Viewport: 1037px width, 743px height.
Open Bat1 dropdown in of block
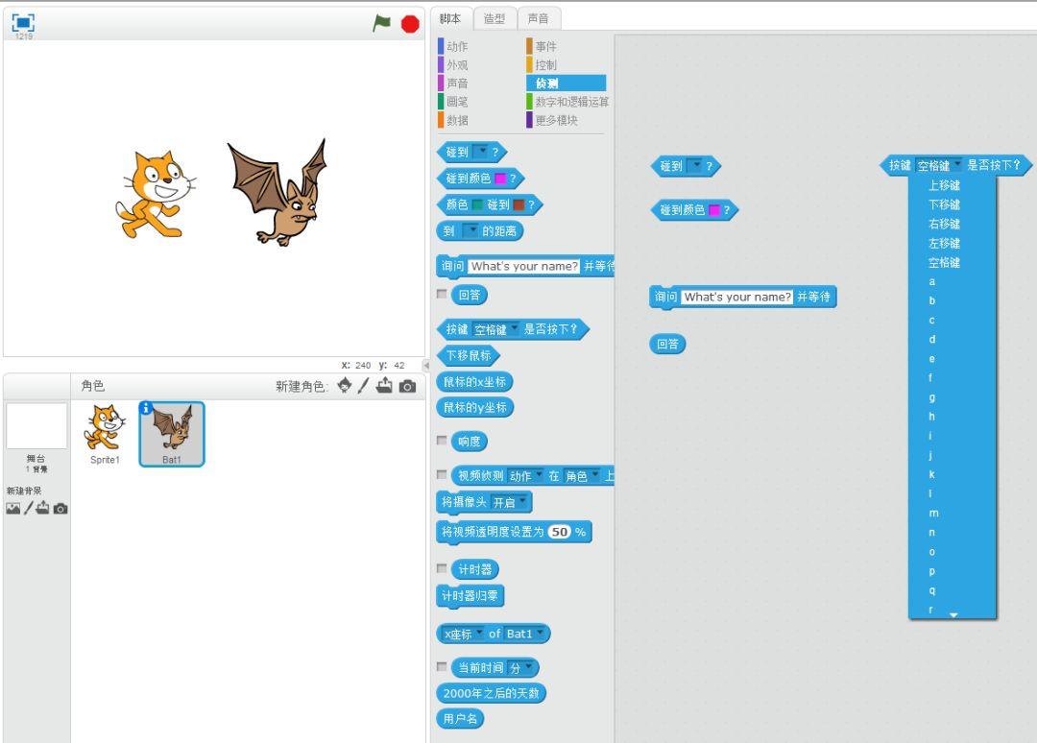(525, 634)
